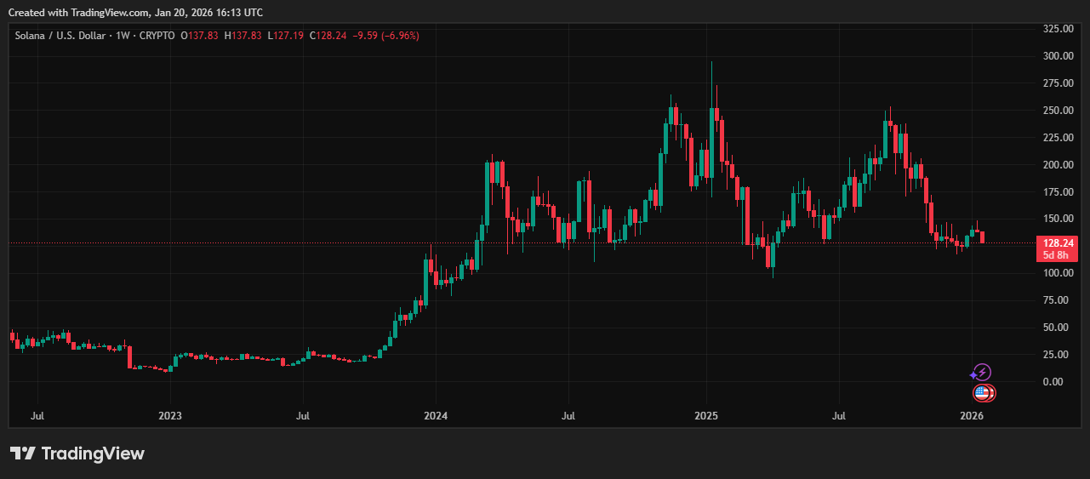
Task: Click the 2024 label on time axis
Action: pos(436,417)
